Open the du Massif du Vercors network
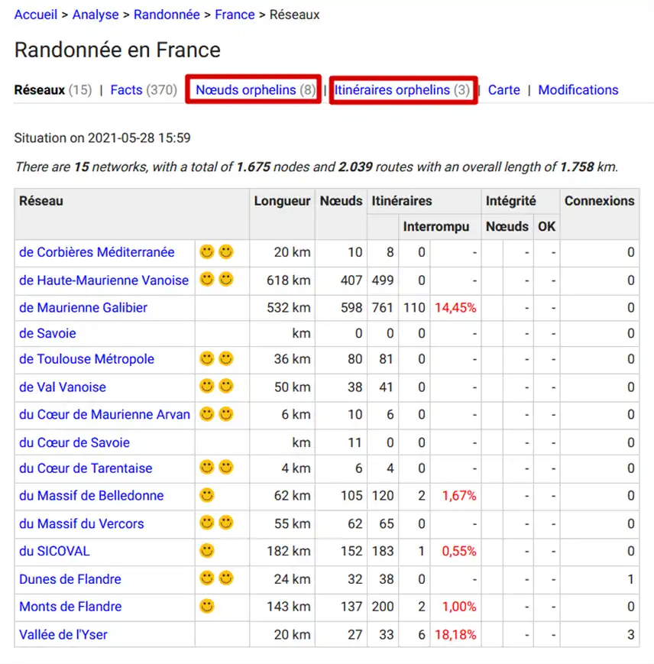 (x=82, y=523)
